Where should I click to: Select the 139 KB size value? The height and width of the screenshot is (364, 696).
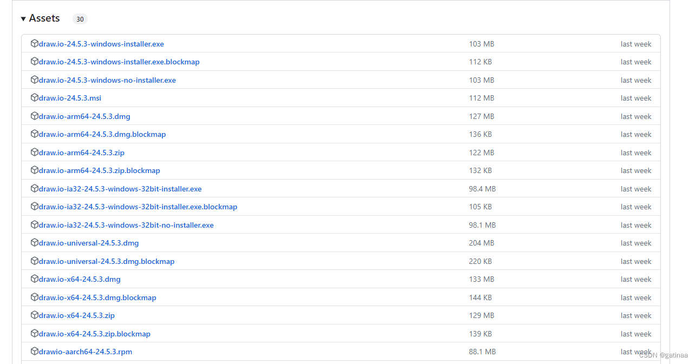pos(481,334)
